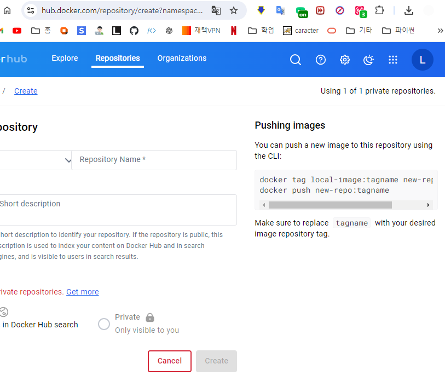Open the 파이썬 bookmark folder
Image resolution: width=445 pixels, height=387 pixels.
pos(398,30)
